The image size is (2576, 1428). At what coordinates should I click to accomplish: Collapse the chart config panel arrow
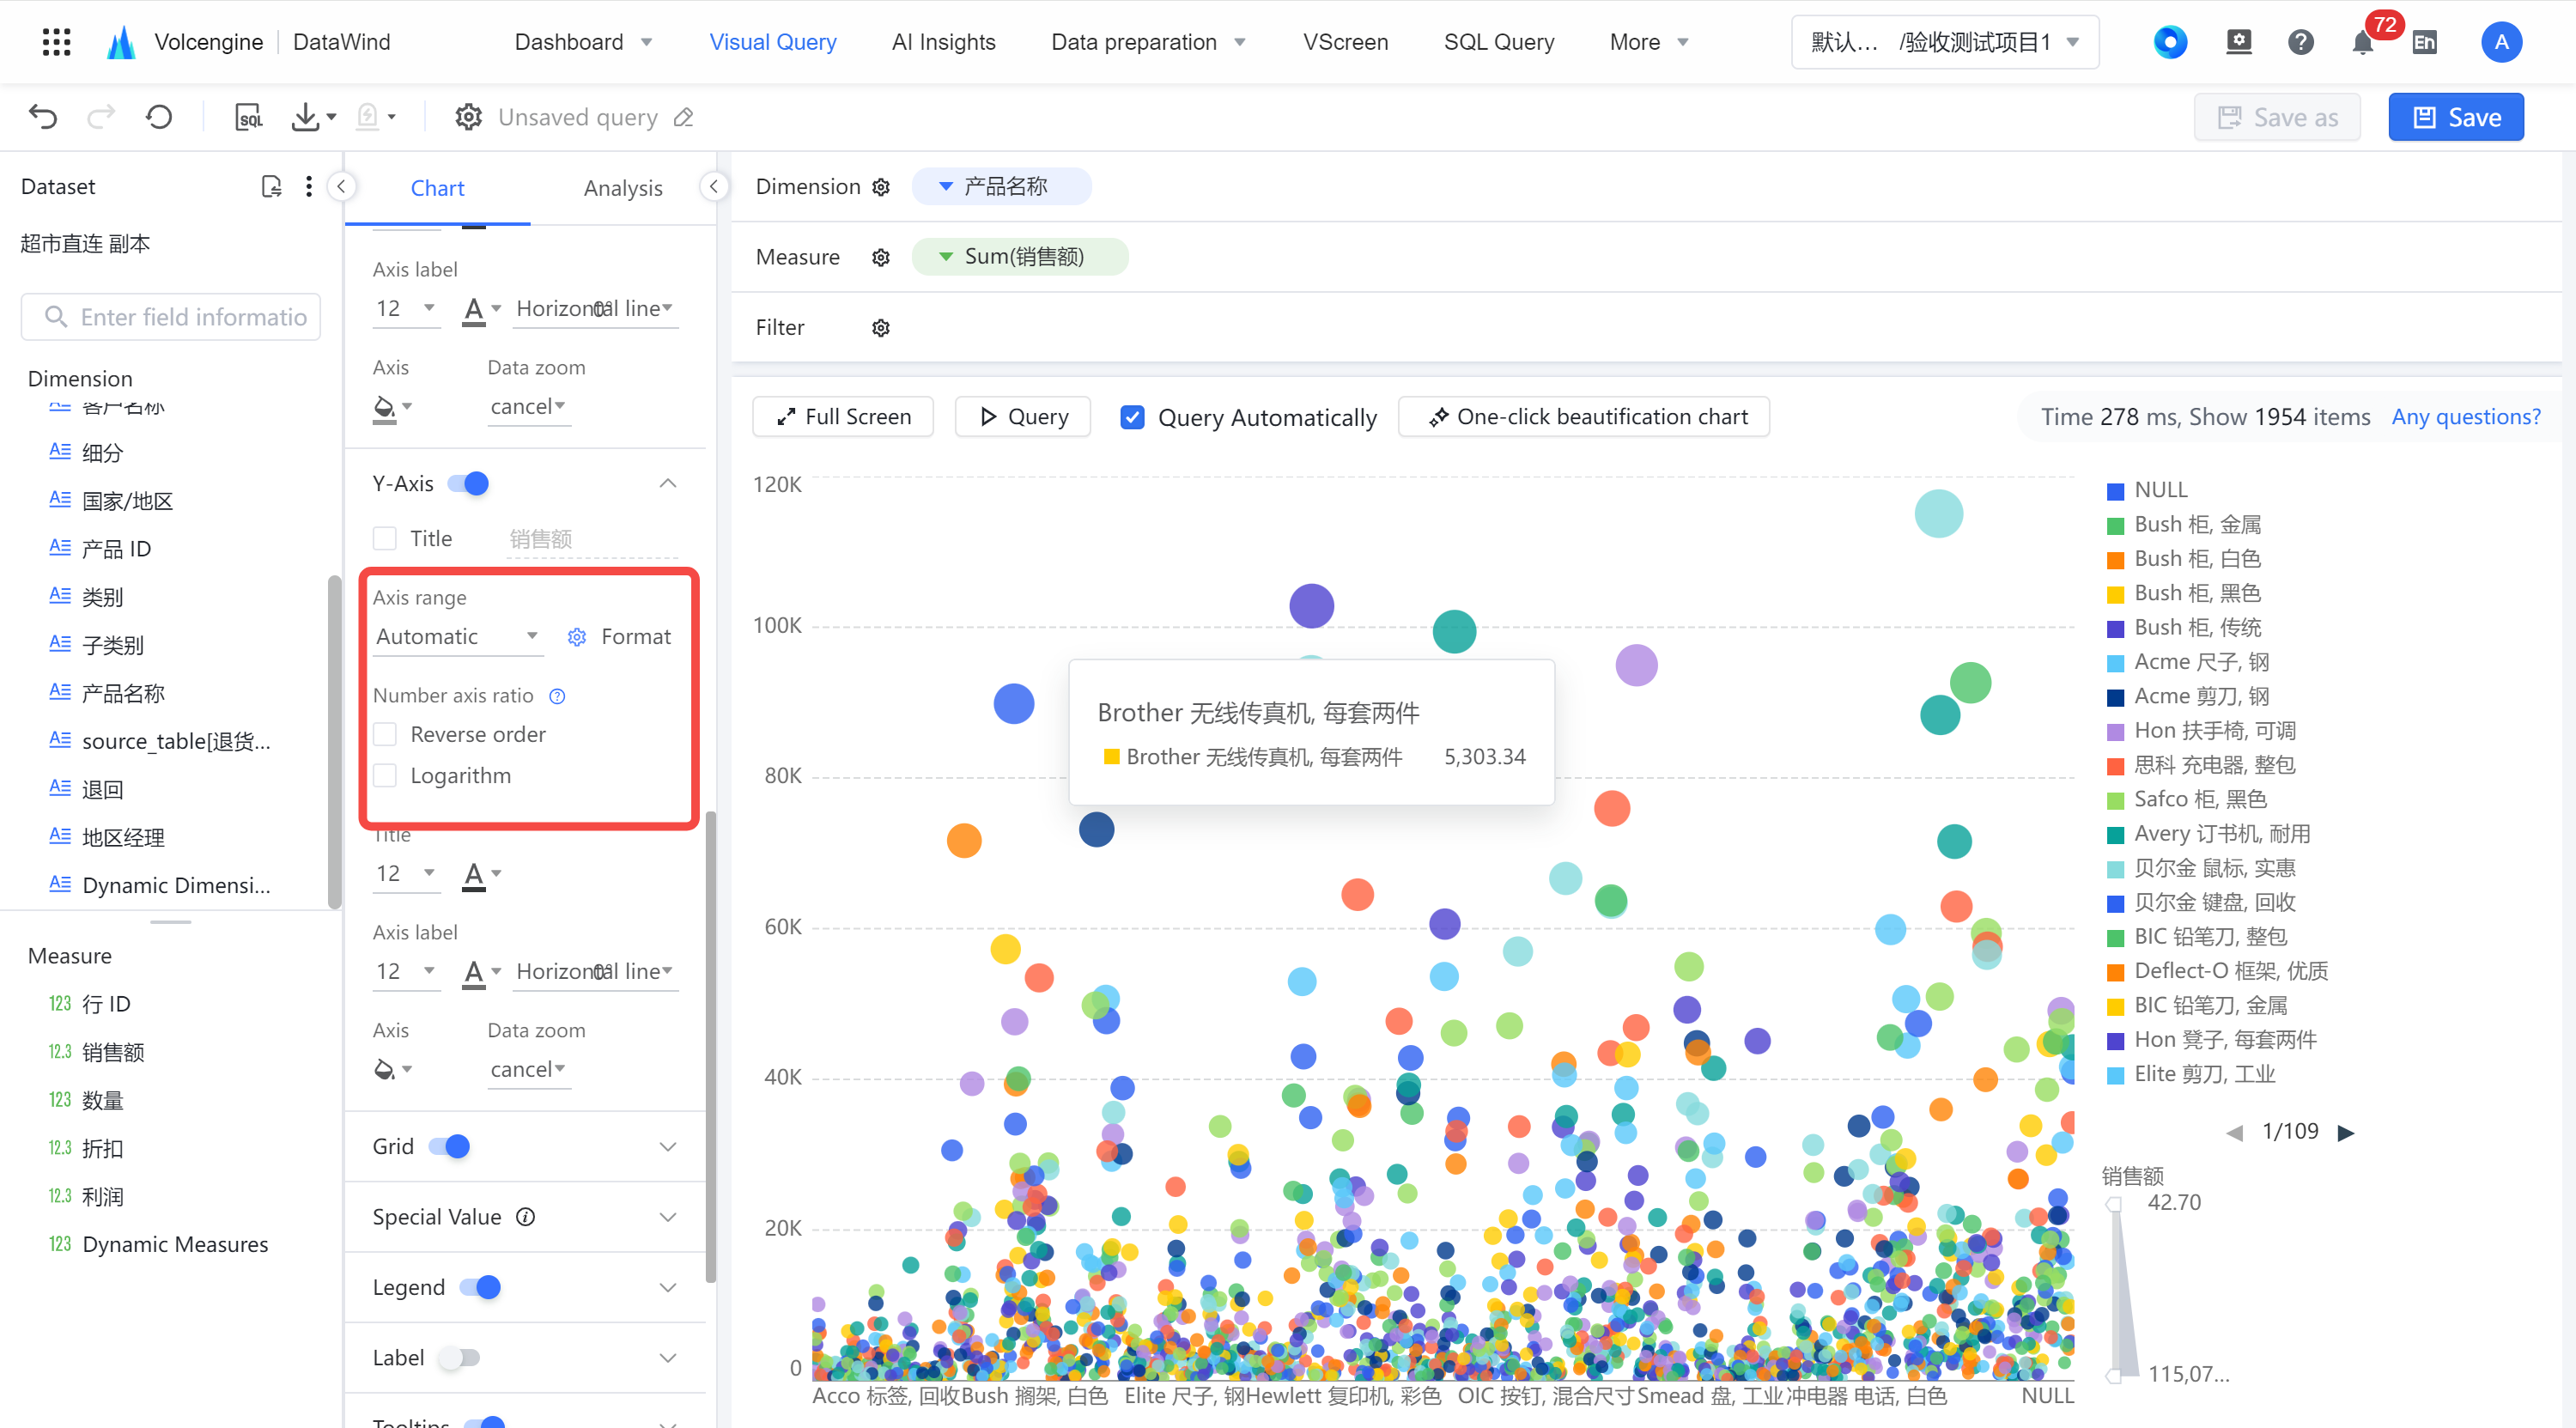[x=714, y=186]
